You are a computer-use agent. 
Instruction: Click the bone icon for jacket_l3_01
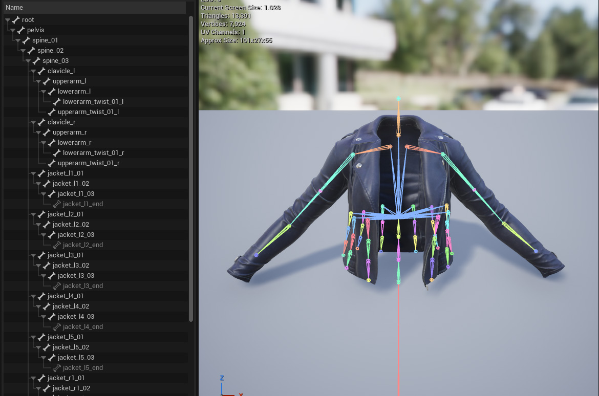41,255
